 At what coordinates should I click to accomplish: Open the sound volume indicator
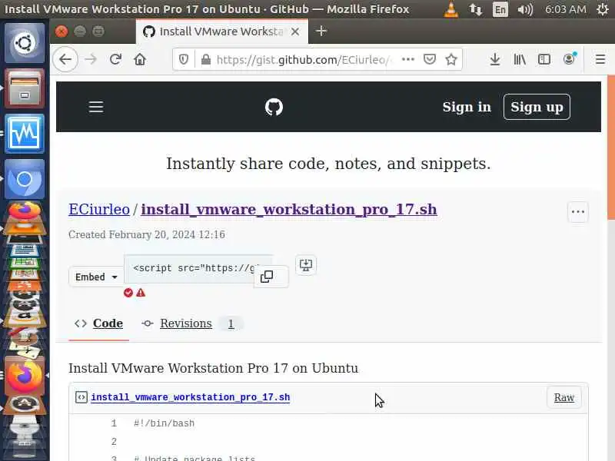[x=525, y=9]
